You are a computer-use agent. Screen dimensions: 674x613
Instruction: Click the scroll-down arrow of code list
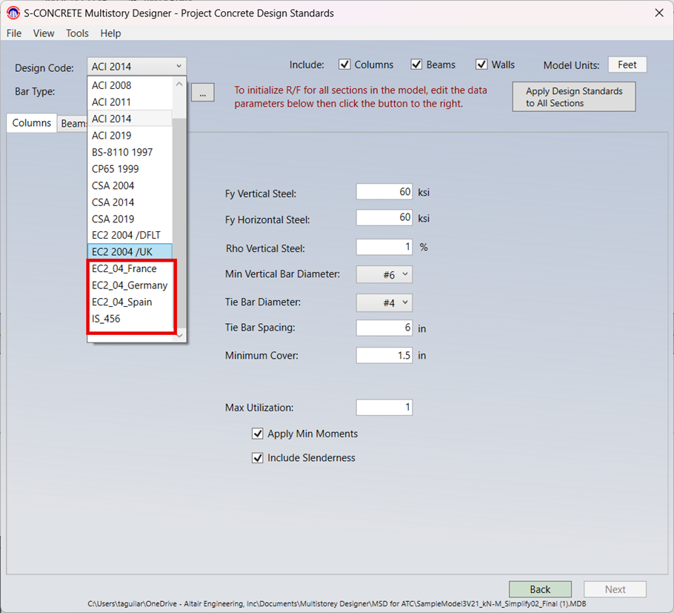(179, 335)
